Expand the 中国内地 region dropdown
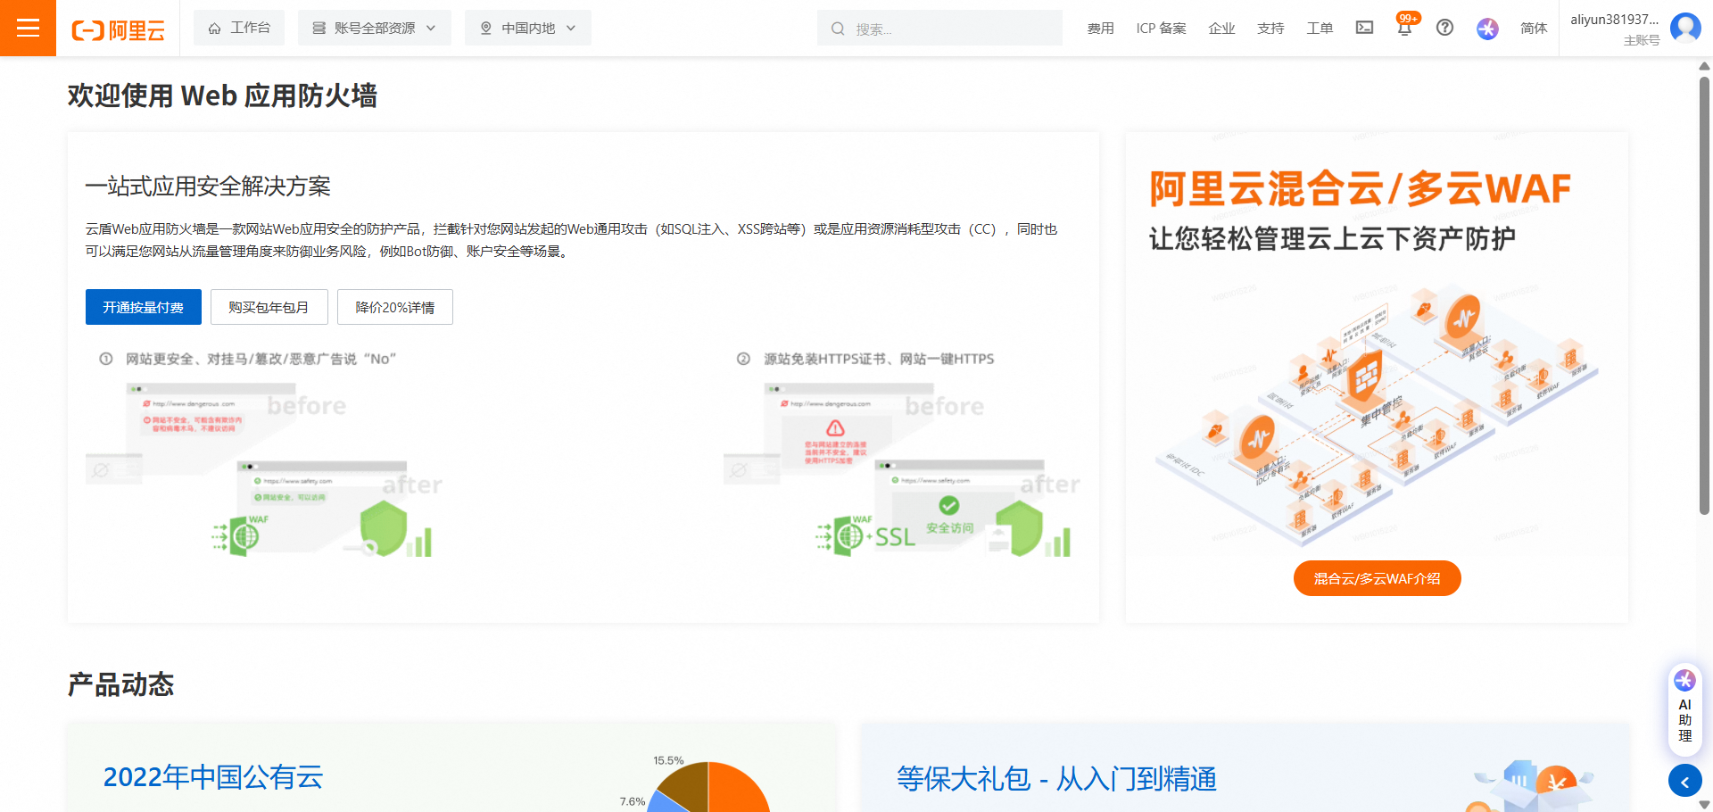 (528, 28)
